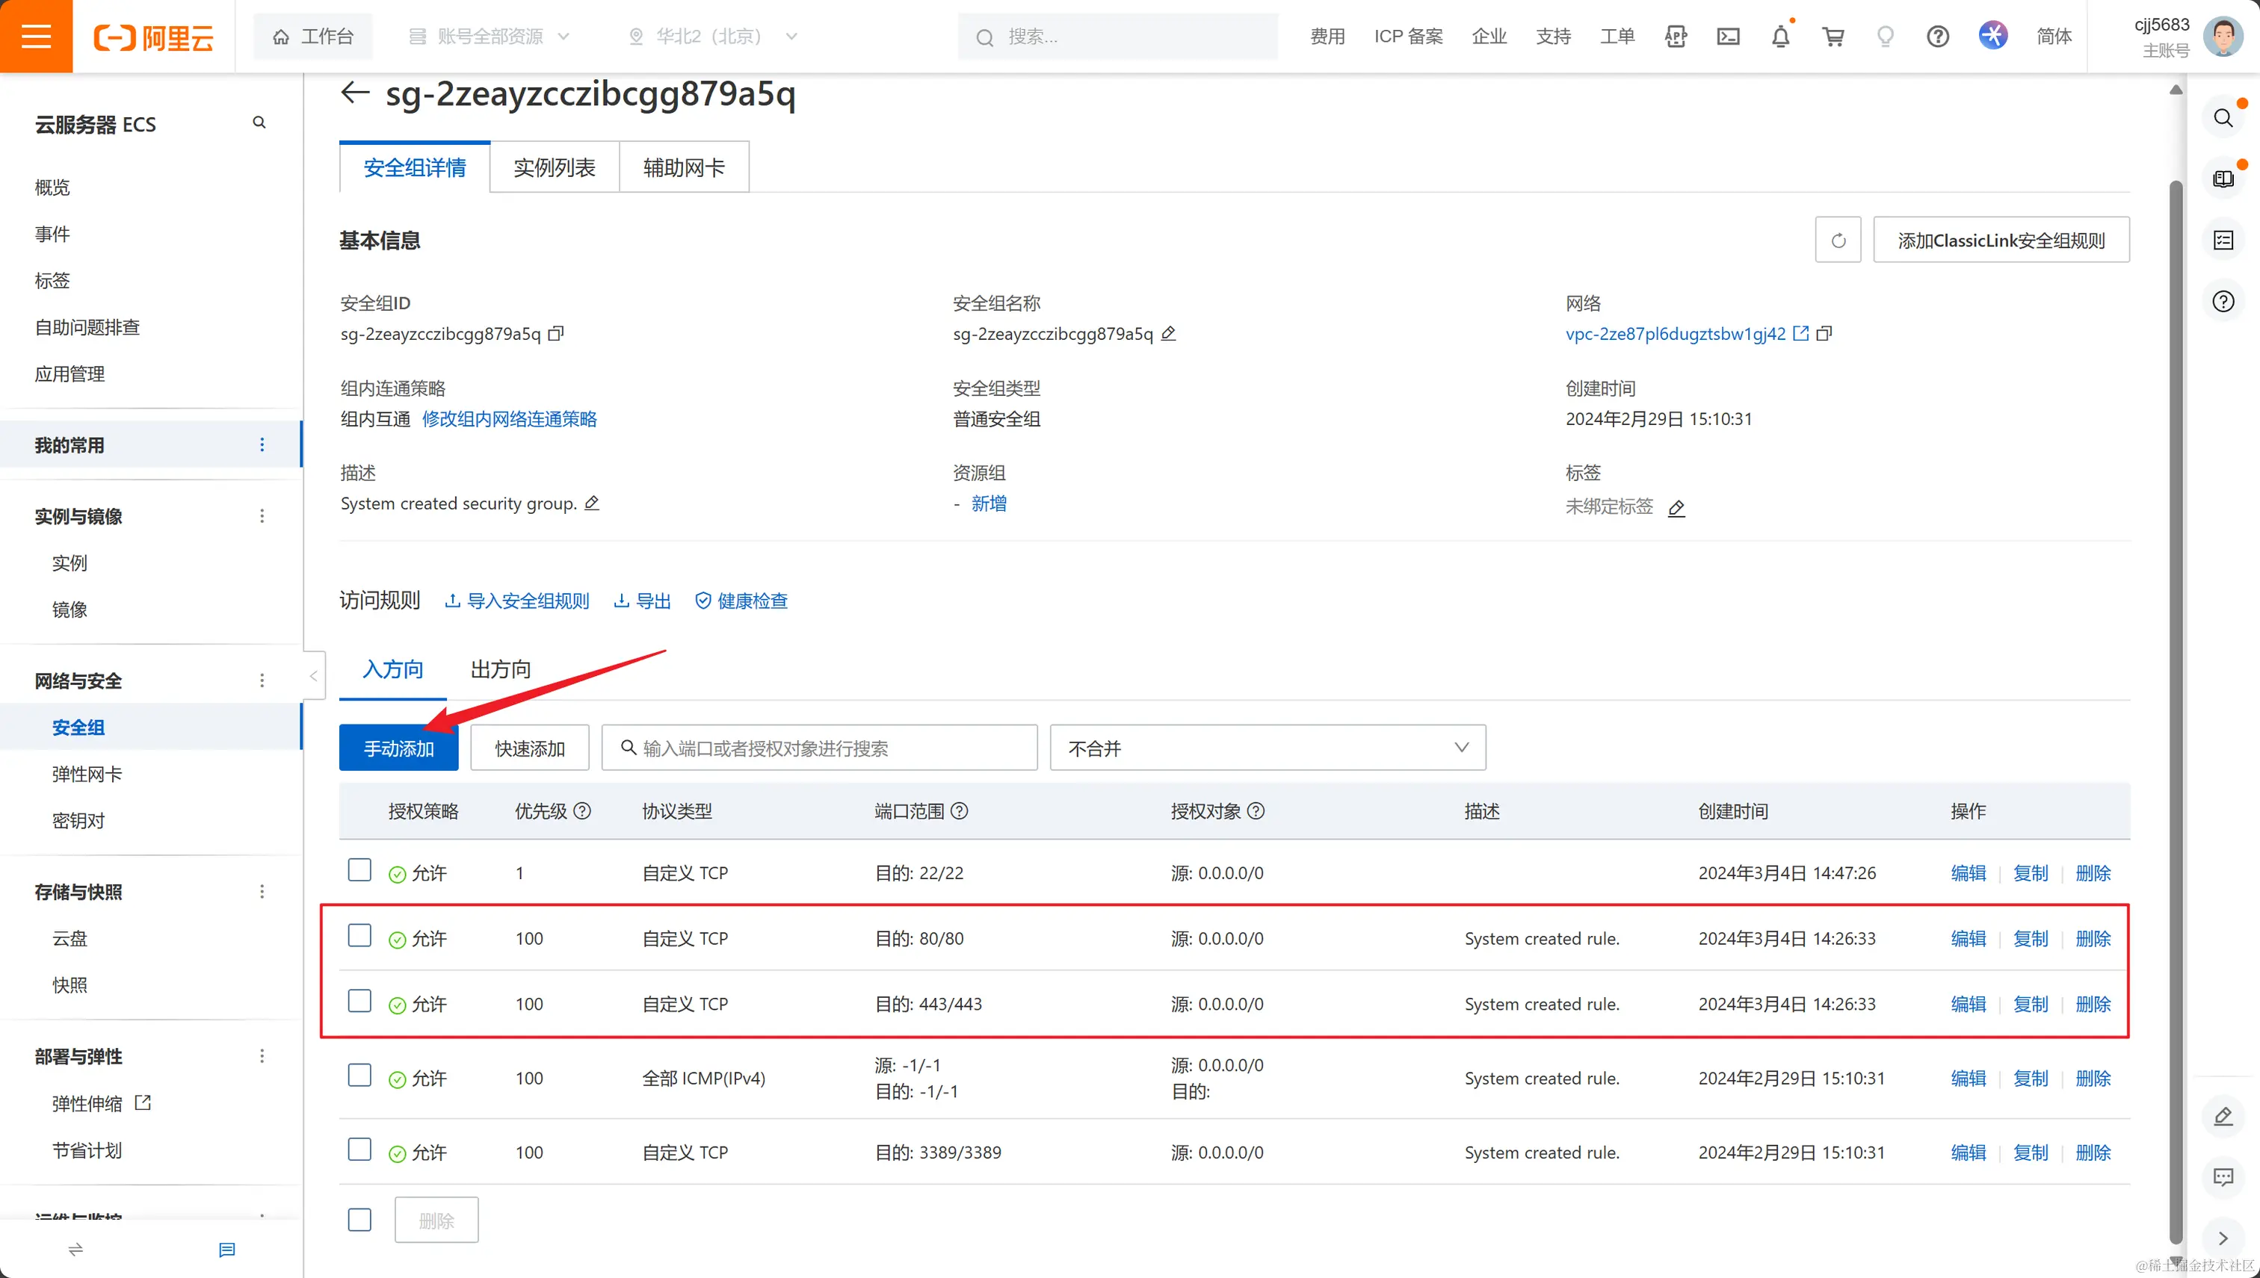Edit the port 22/22 rule
The image size is (2260, 1278).
coord(1968,873)
